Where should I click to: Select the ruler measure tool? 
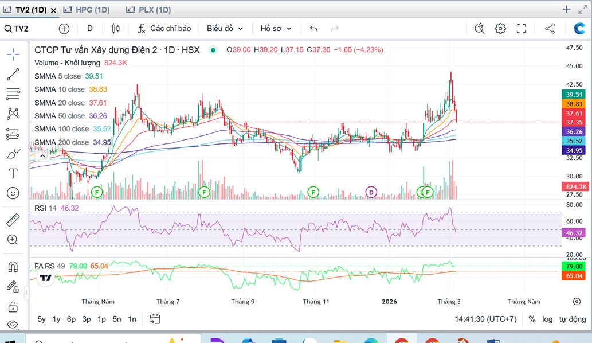point(13,220)
